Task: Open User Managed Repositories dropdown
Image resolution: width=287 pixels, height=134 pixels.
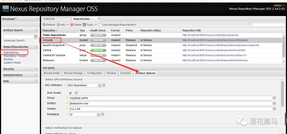Action: (117, 25)
